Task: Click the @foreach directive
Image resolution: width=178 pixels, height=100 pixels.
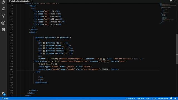Action: (39, 37)
